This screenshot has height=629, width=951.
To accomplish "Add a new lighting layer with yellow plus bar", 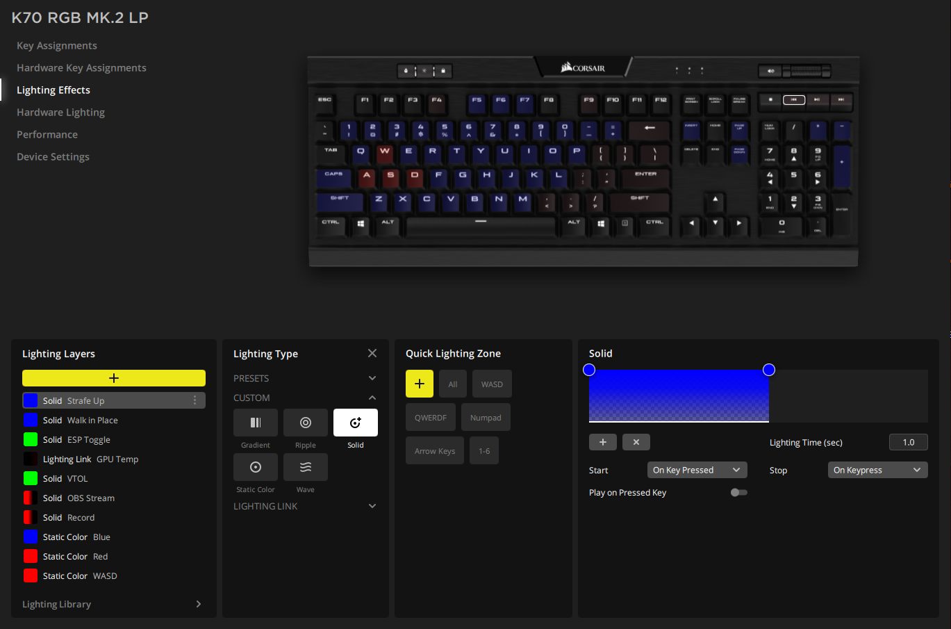I will 114,378.
